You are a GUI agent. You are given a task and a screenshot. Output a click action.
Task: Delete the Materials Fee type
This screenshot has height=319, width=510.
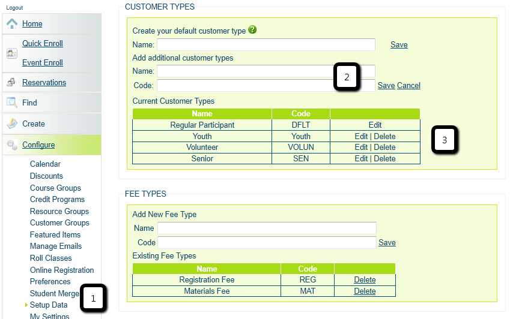pyautogui.click(x=365, y=291)
